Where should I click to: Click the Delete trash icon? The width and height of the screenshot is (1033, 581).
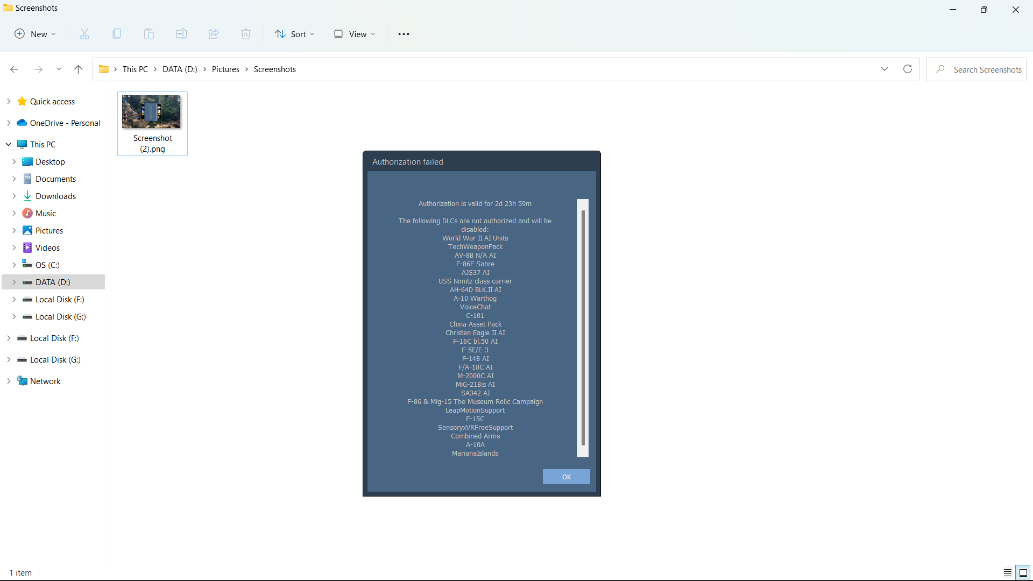[246, 34]
